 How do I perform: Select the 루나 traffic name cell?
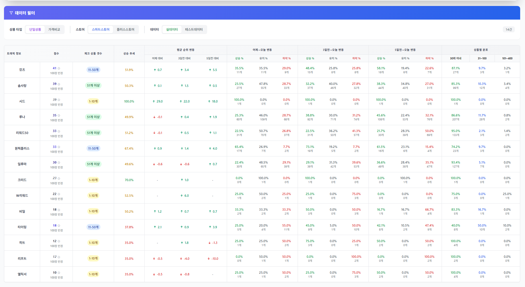pyautogui.click(x=22, y=117)
